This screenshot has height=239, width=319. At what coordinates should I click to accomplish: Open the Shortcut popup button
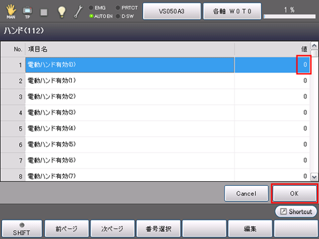click(x=296, y=212)
